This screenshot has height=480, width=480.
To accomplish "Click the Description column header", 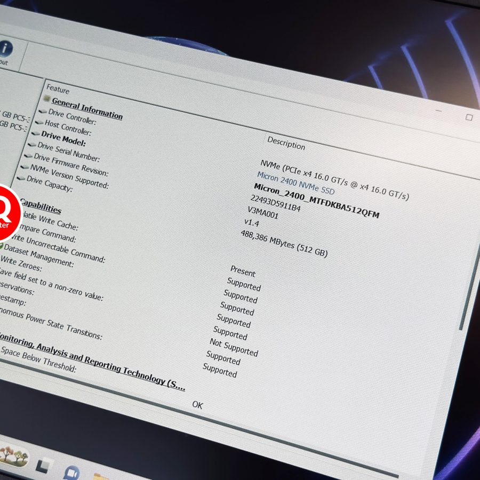I will (286, 143).
